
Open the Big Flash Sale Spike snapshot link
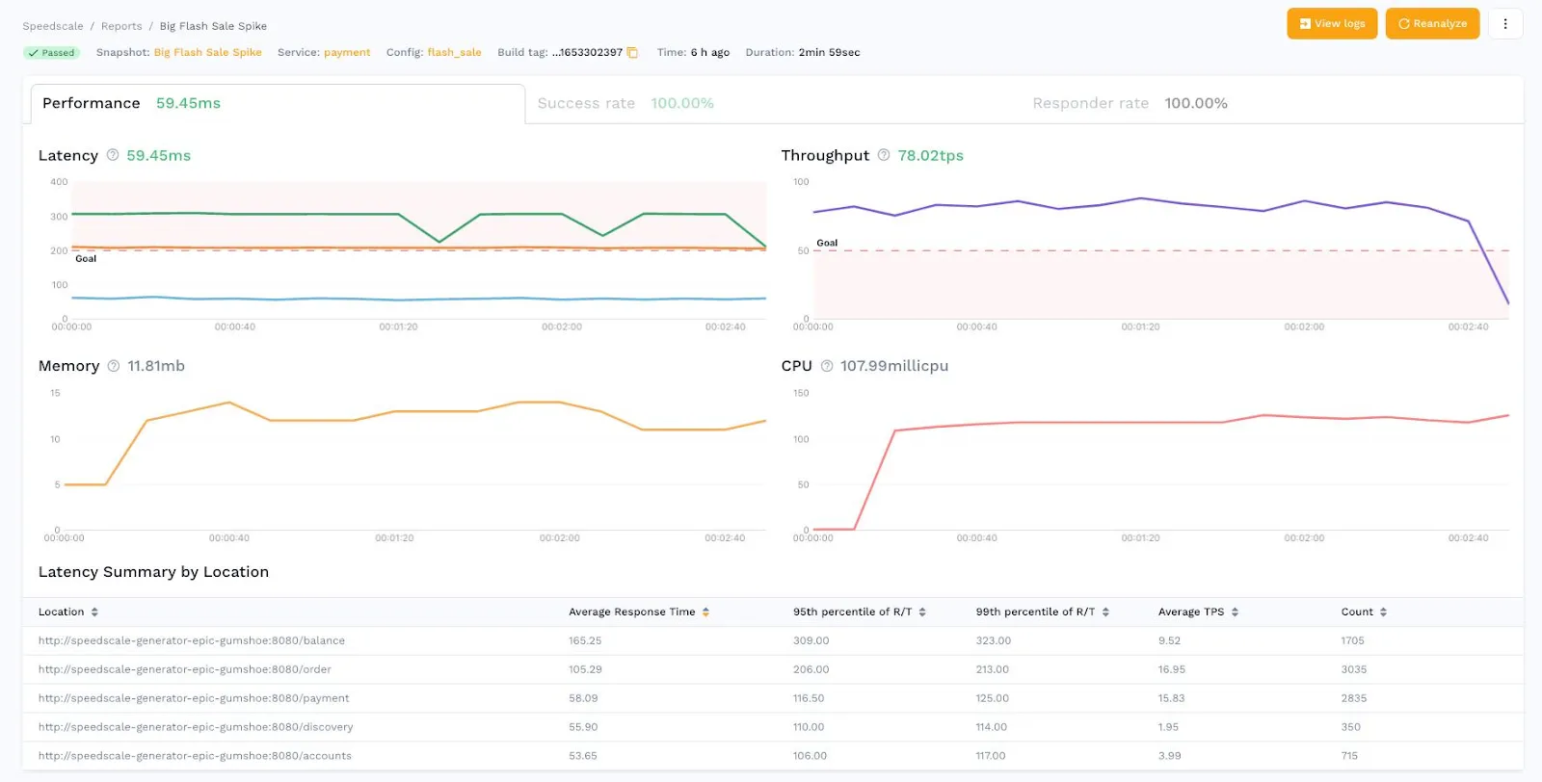point(207,53)
